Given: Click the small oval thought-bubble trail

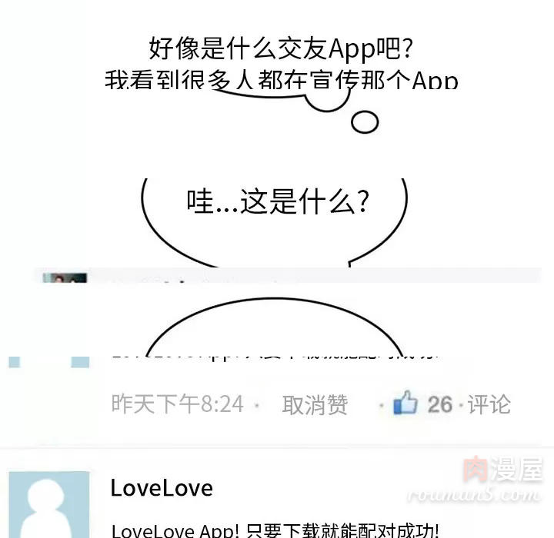Looking at the screenshot, I should point(365,122).
